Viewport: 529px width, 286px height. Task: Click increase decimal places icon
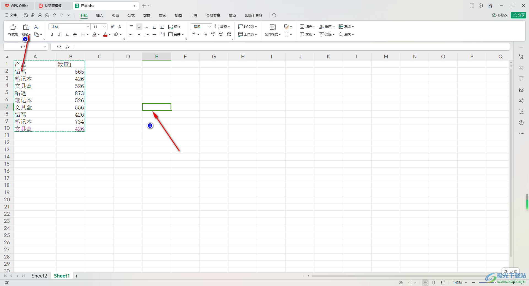tap(221, 34)
